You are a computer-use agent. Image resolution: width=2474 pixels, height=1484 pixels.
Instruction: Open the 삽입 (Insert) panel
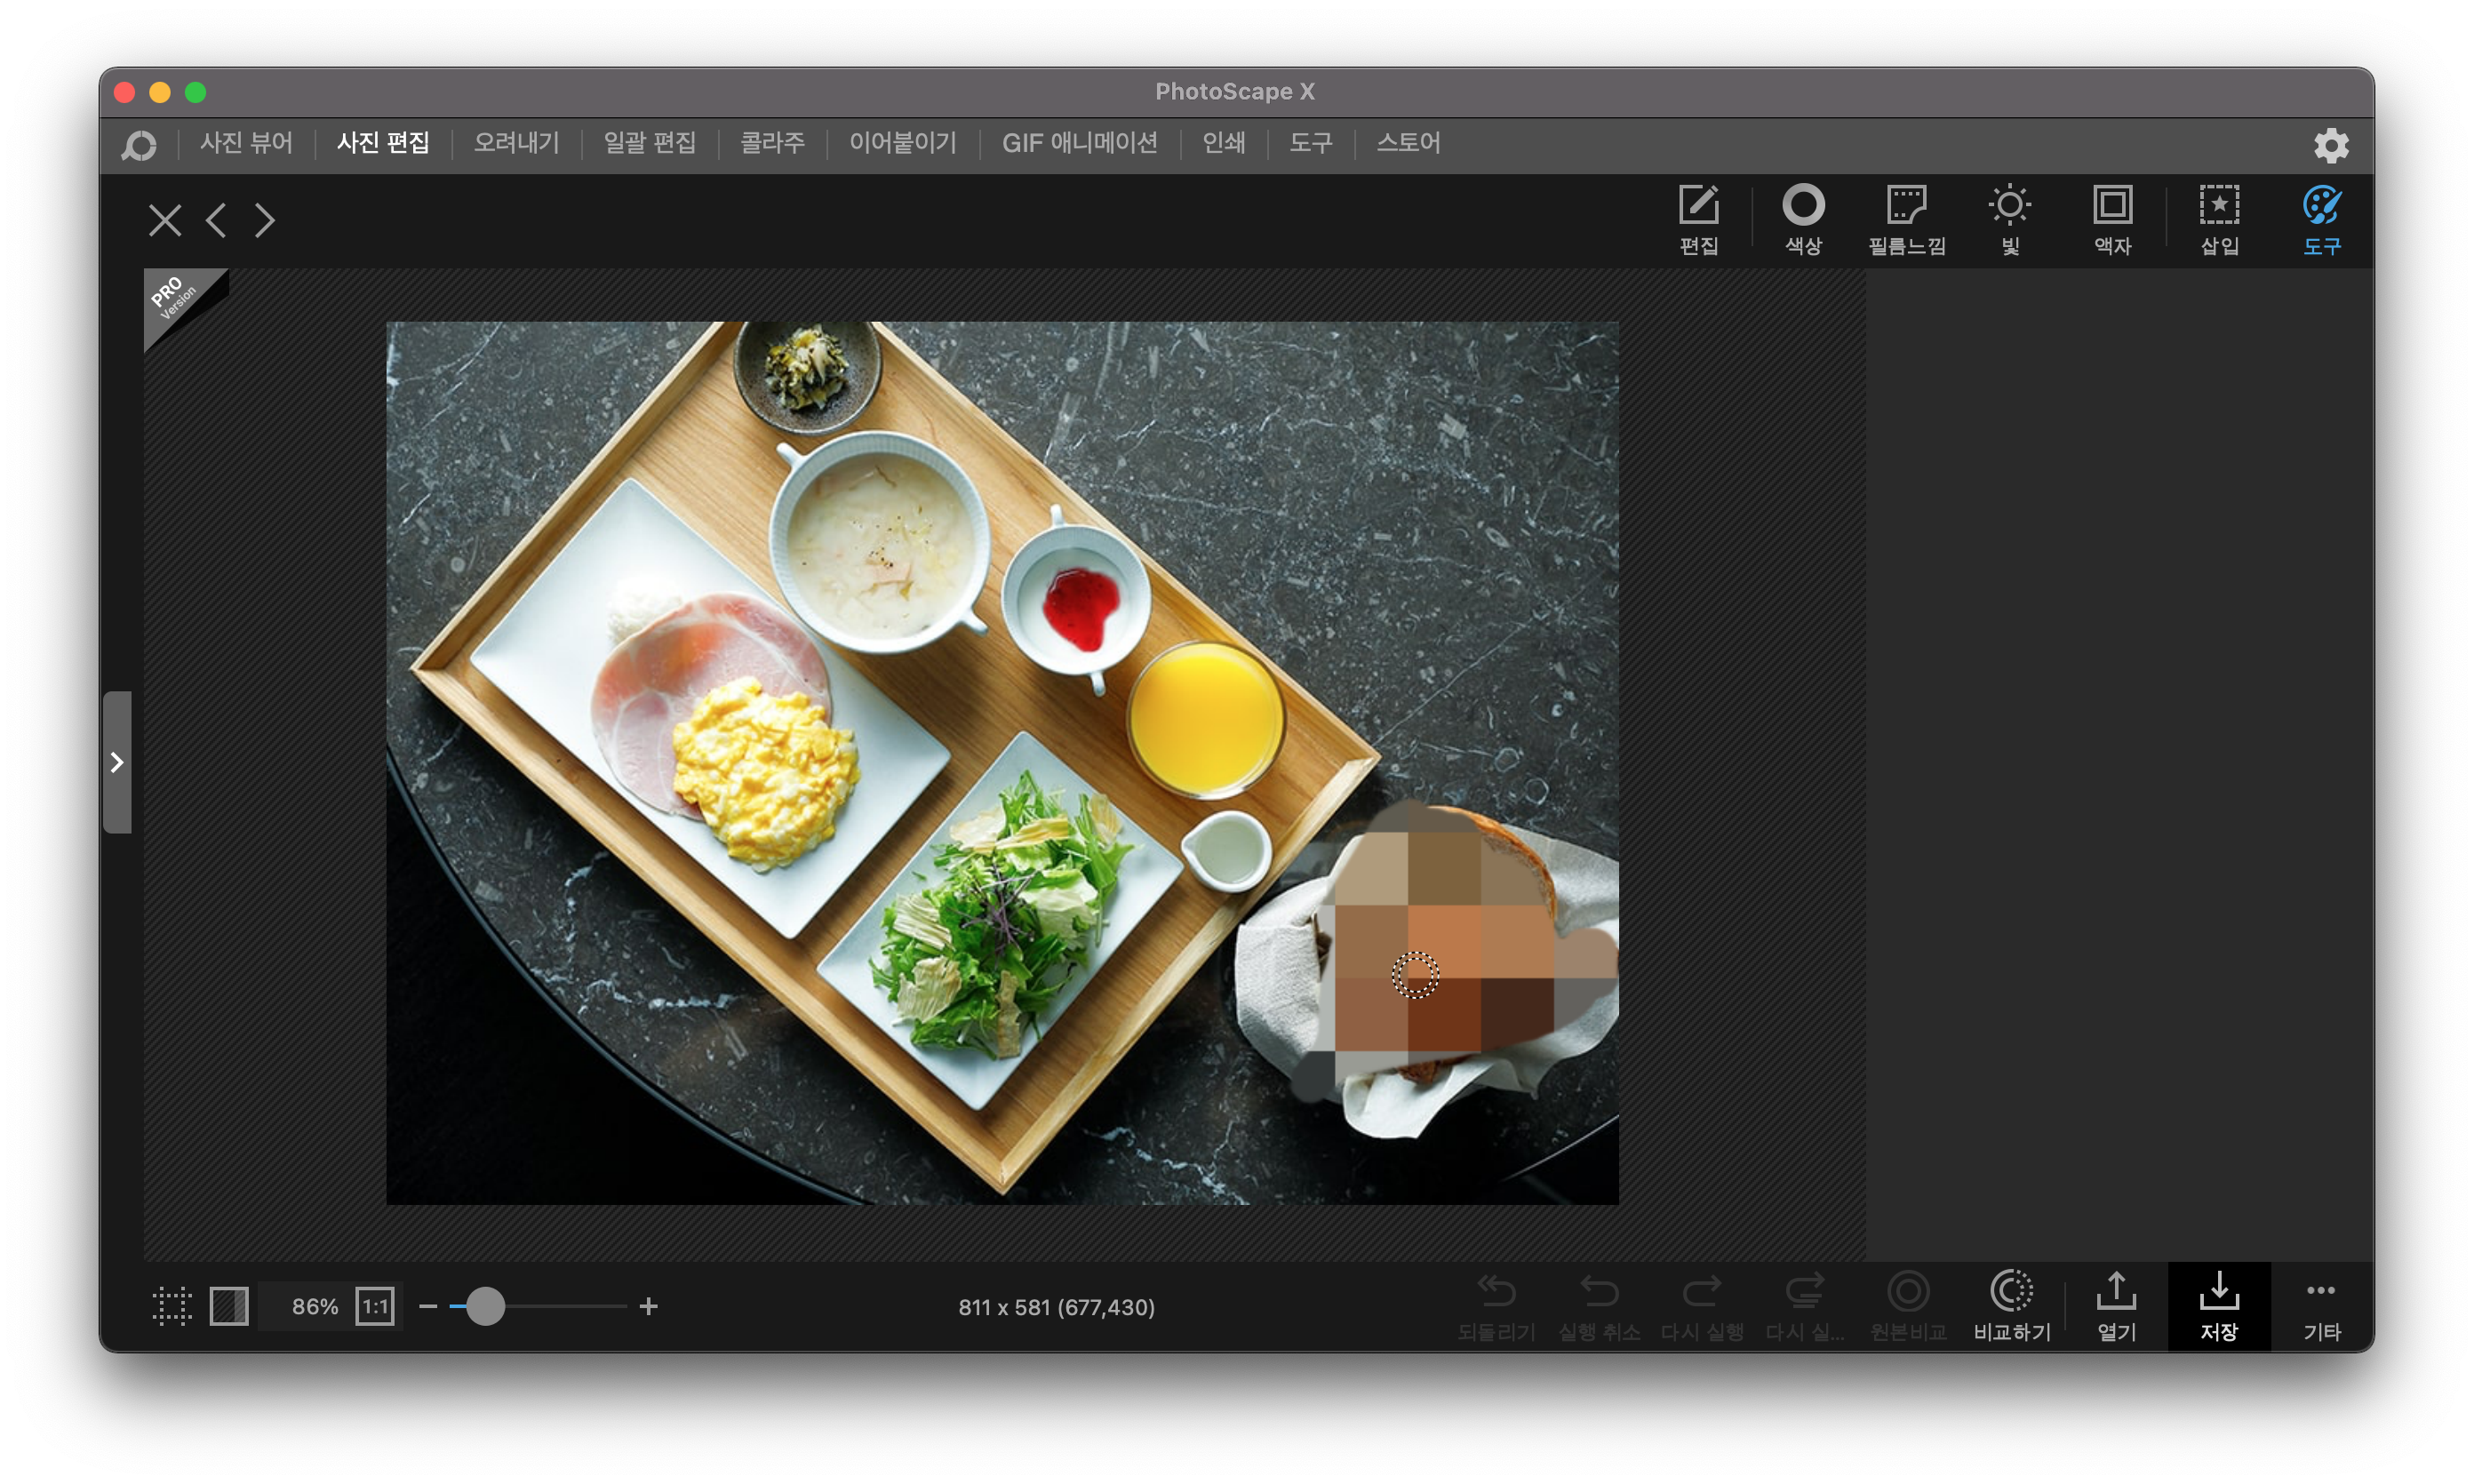pos(2218,206)
